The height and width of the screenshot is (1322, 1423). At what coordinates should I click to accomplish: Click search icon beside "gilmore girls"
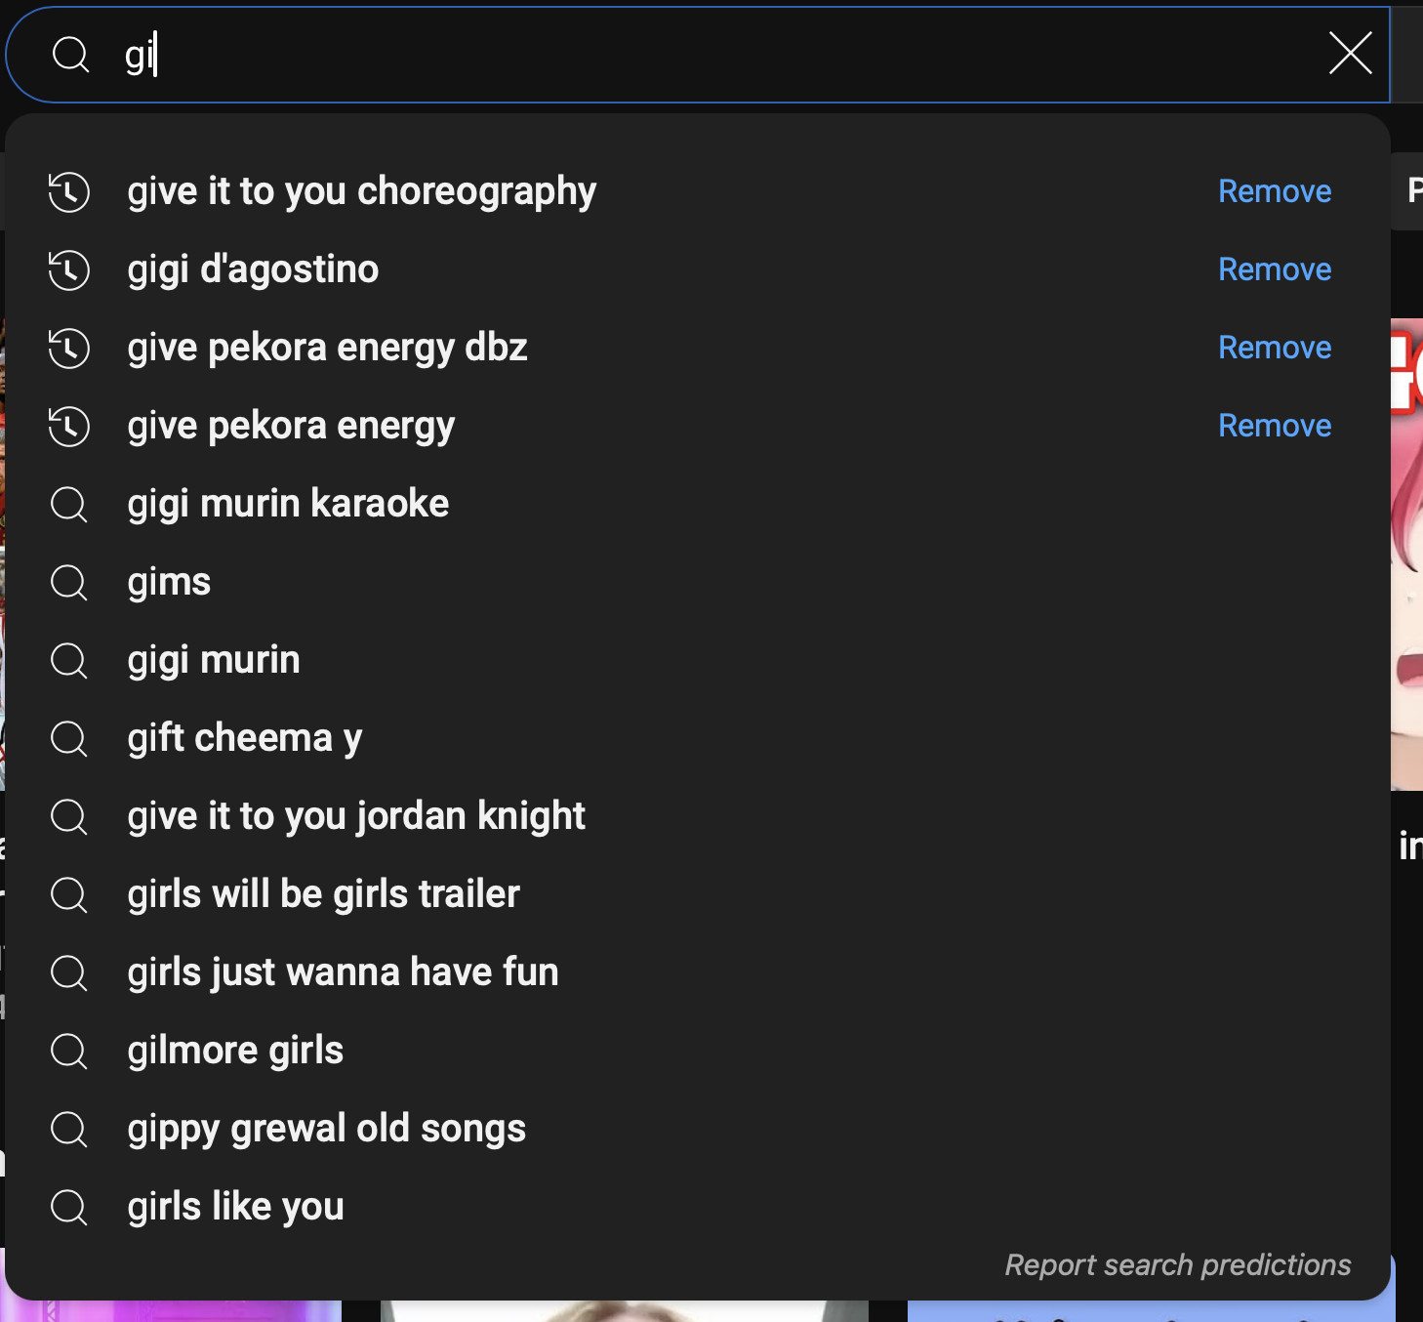pos(69,1052)
